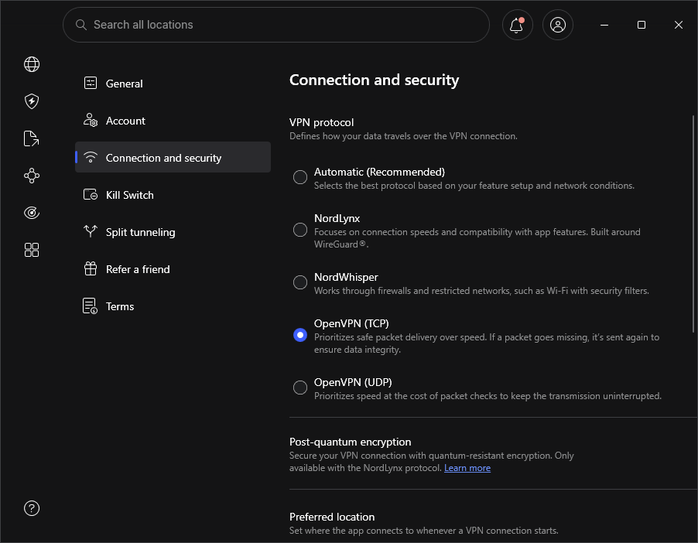Open General settings tab
The height and width of the screenshot is (543, 698).
173,84
